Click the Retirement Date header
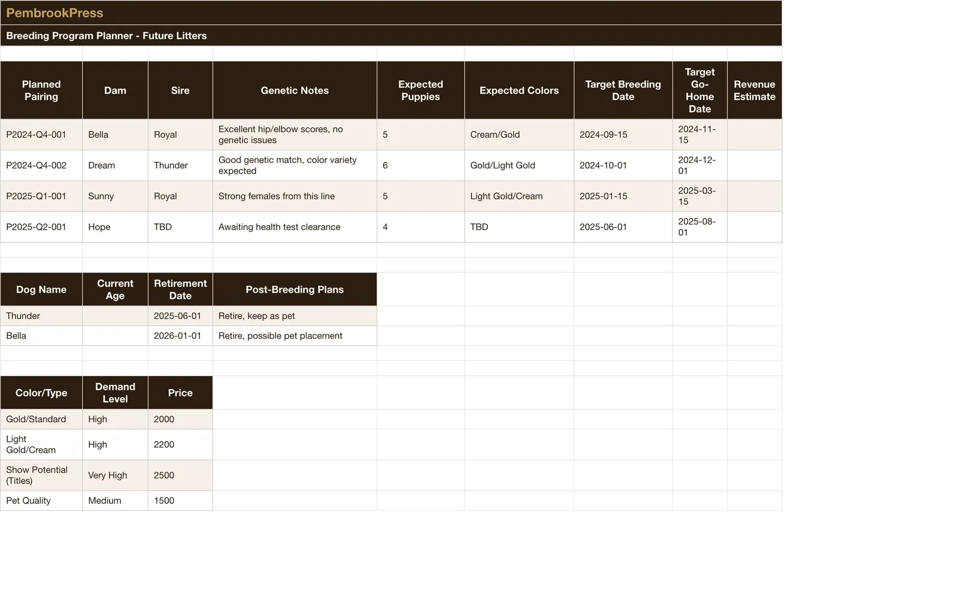This screenshot has height=616, width=958. [180, 290]
